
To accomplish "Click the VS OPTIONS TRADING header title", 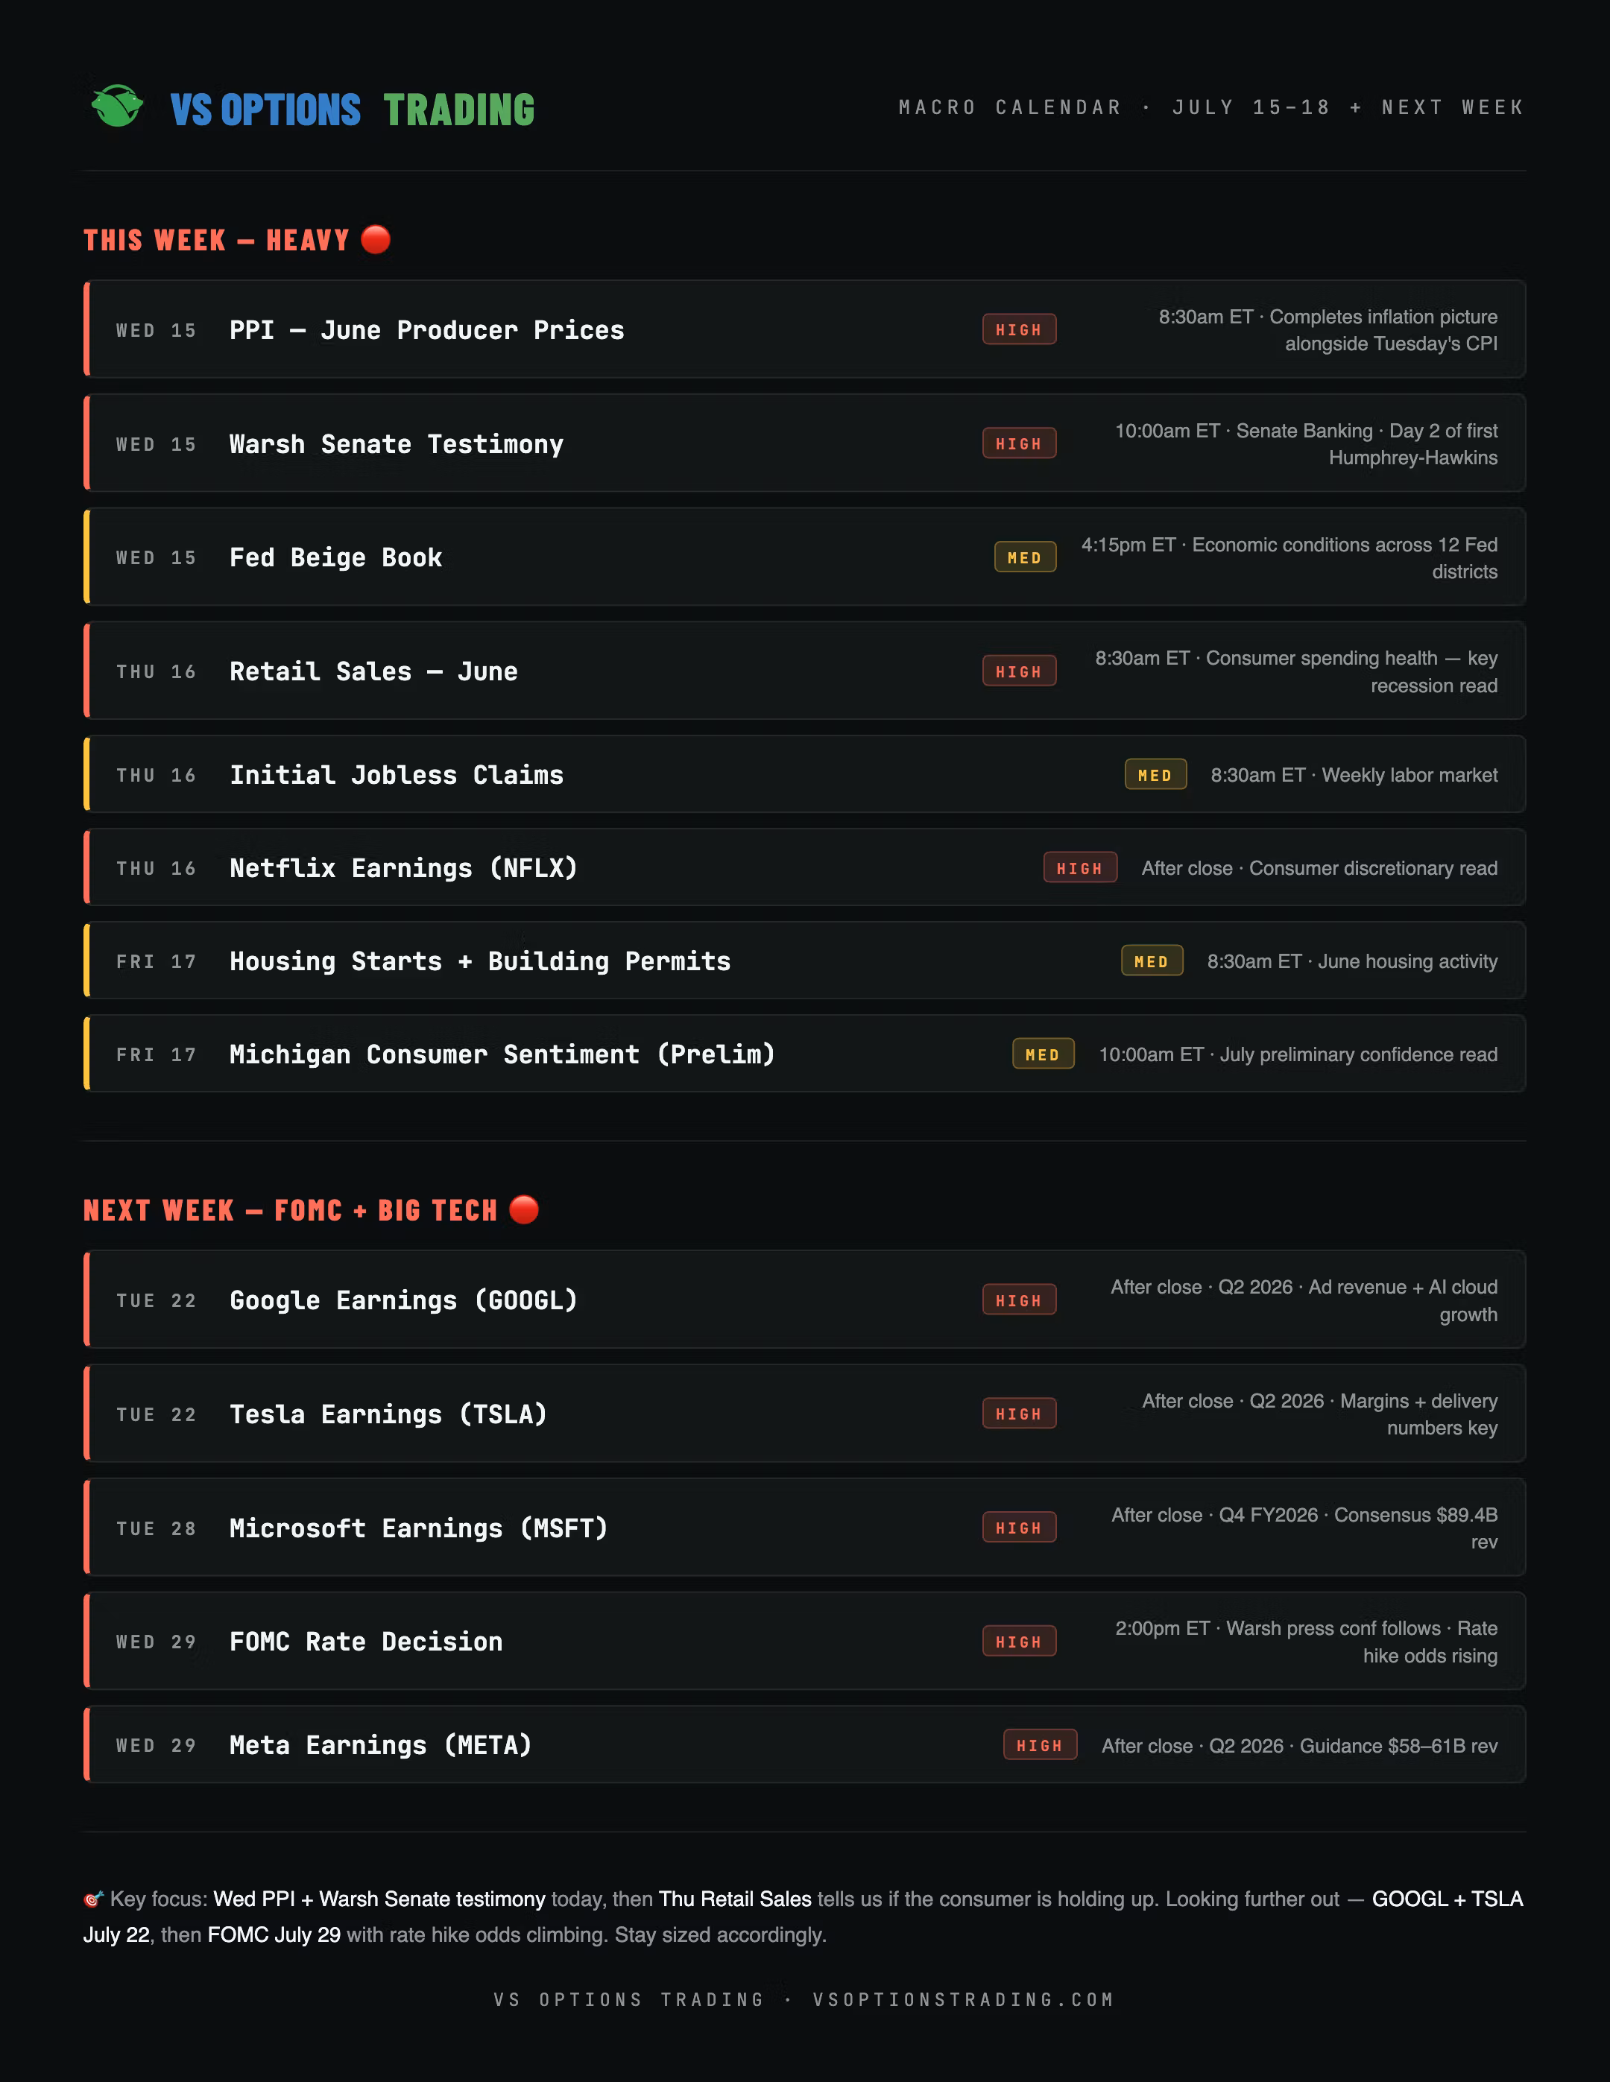I will click(x=353, y=110).
